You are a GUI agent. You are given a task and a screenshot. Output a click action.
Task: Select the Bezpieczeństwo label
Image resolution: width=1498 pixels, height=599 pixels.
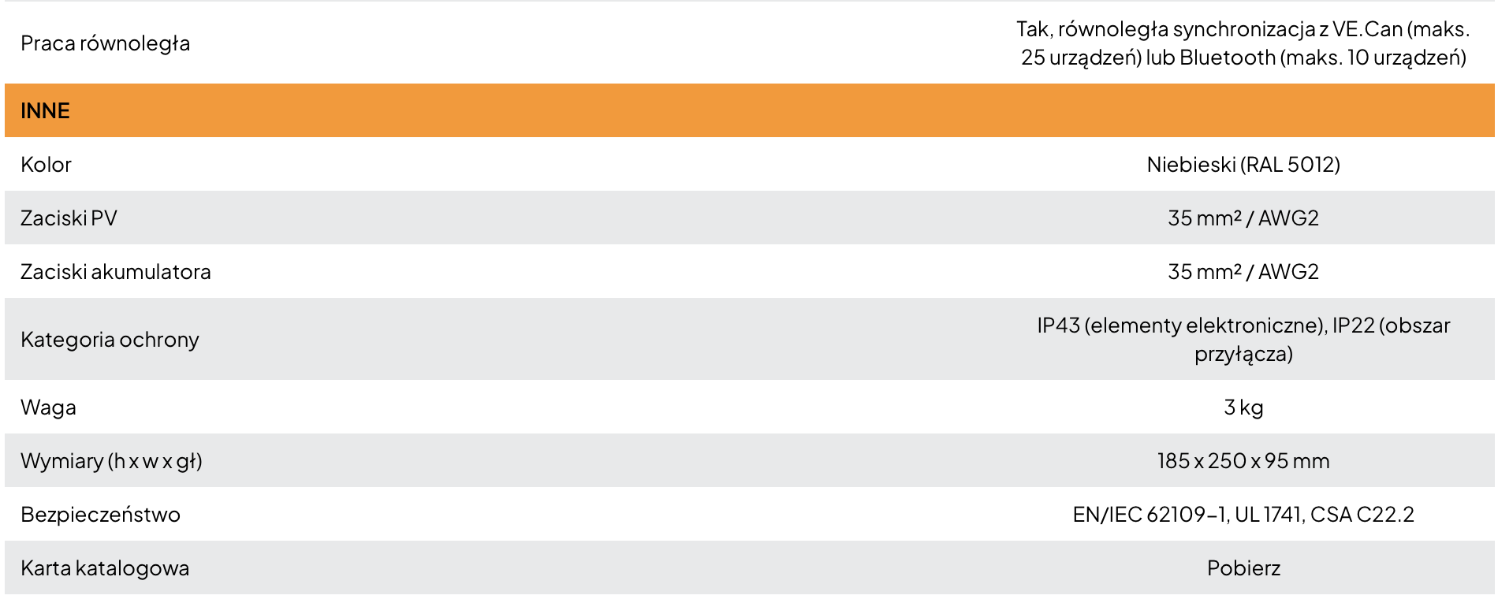click(x=100, y=514)
